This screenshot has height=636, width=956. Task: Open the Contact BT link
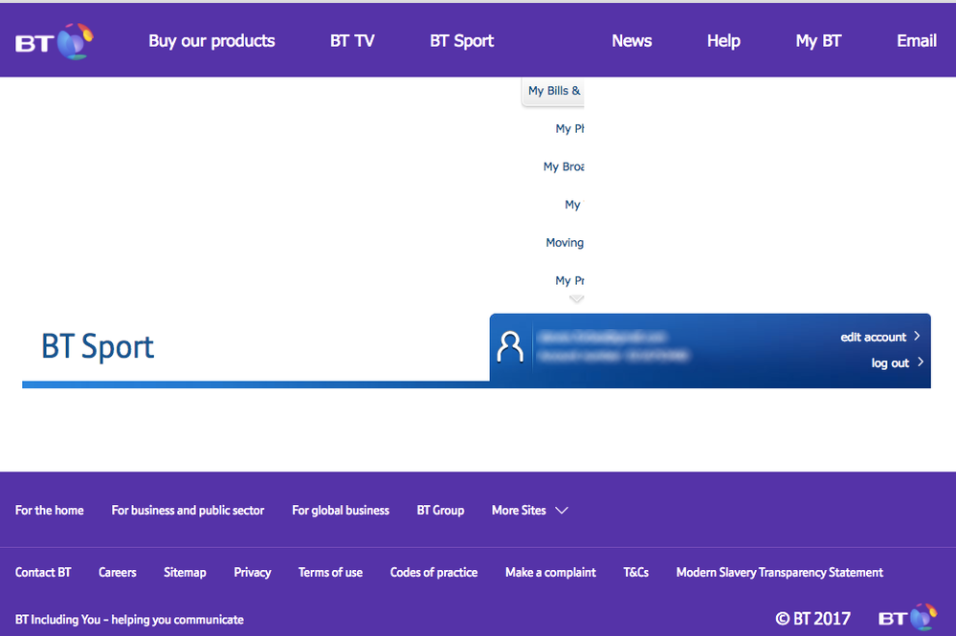43,572
